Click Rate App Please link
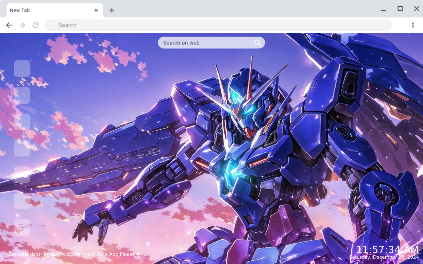The height and width of the screenshot is (264, 423). tap(116, 254)
